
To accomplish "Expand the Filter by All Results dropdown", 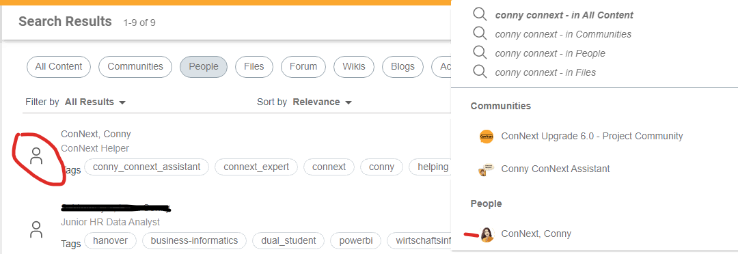I will coord(95,102).
